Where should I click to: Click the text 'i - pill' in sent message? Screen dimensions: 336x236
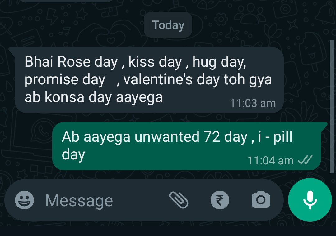(x=275, y=137)
